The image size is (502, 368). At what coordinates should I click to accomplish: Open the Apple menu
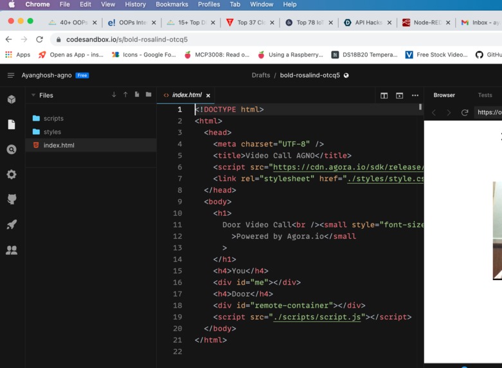coord(12,4)
